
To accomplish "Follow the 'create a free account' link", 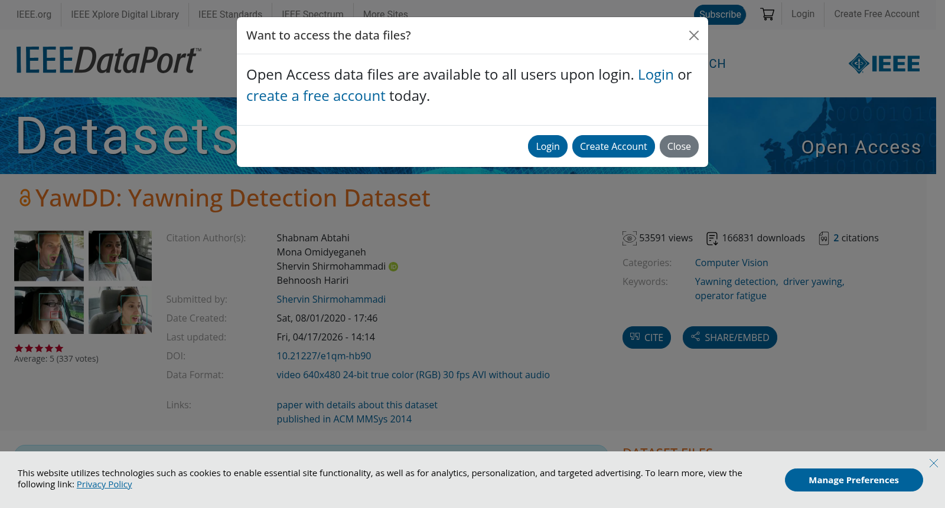I will pyautogui.click(x=315, y=96).
